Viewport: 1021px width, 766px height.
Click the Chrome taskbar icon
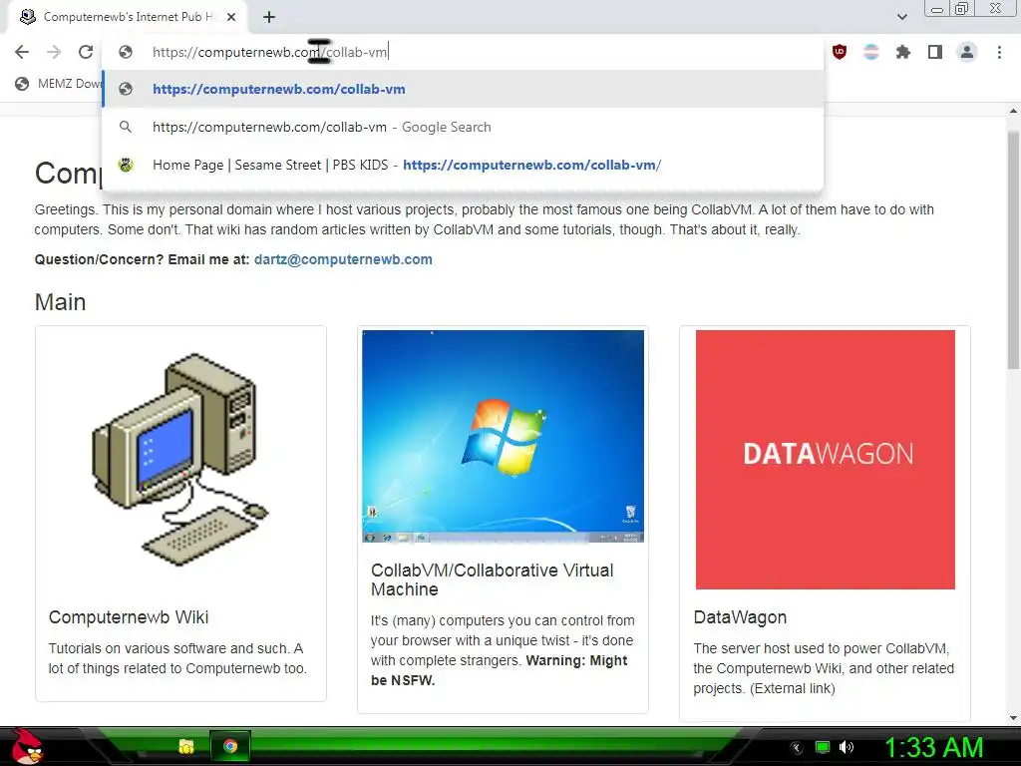pos(230,746)
